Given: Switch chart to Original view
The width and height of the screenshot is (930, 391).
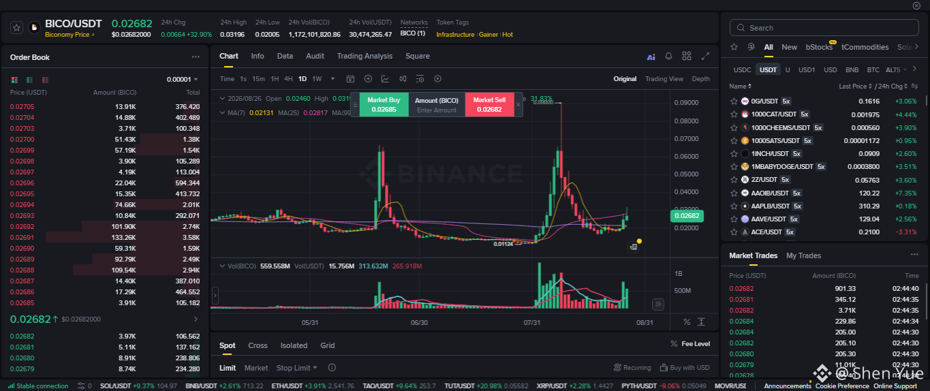Looking at the screenshot, I should [625, 79].
